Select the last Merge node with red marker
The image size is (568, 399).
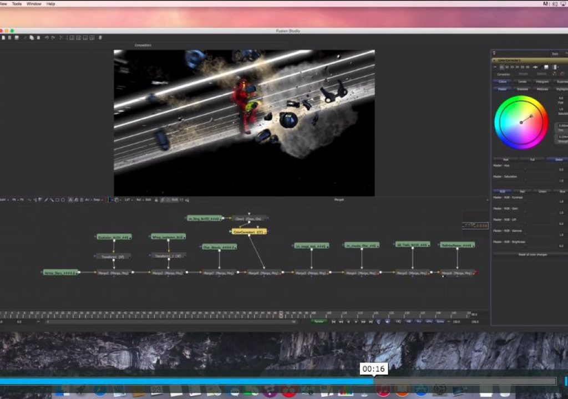tap(458, 273)
